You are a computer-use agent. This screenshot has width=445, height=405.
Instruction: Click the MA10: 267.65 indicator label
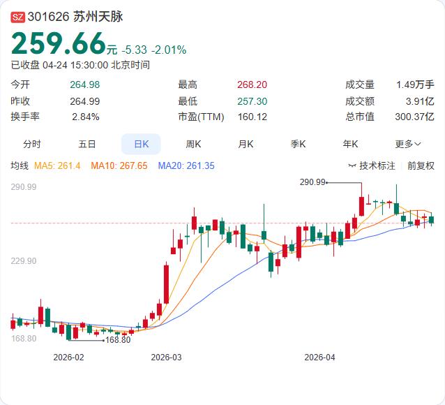click(x=119, y=165)
